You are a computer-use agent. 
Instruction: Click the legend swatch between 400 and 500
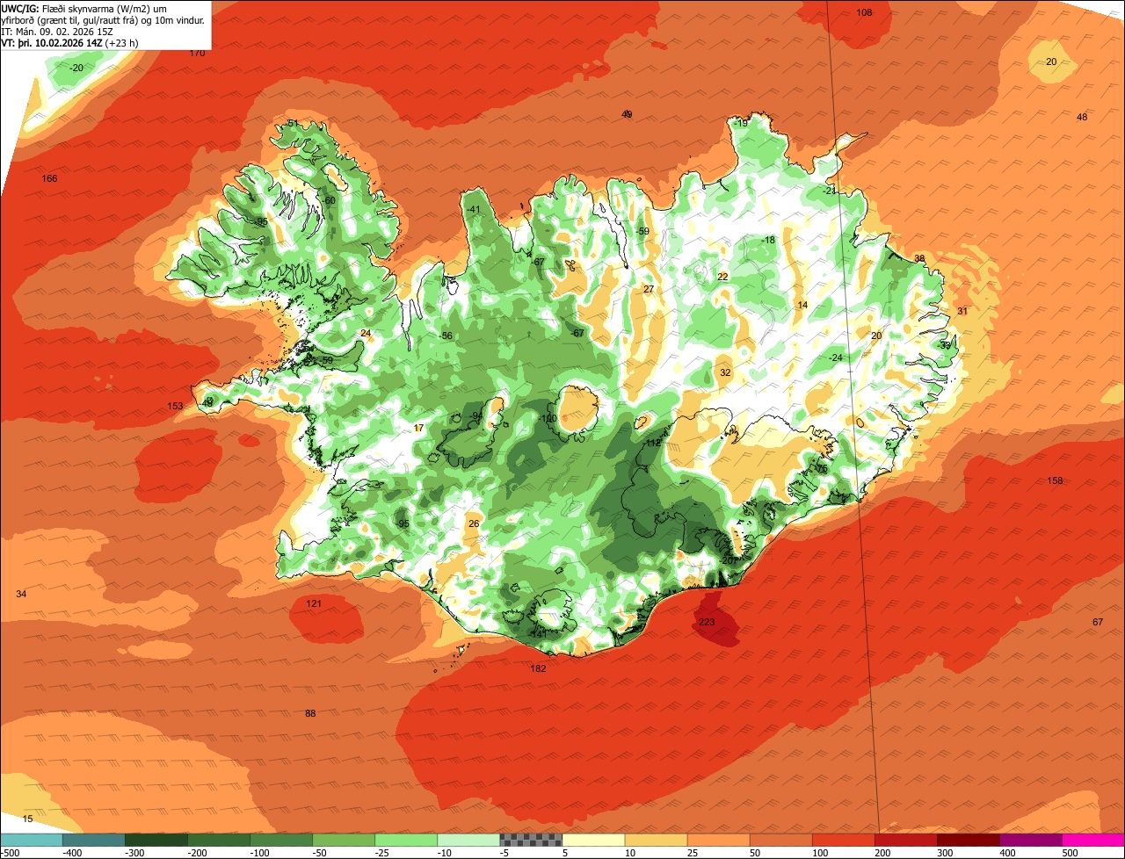coord(1031,840)
